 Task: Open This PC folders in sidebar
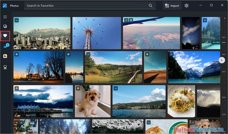pyautogui.click(x=5, y=67)
